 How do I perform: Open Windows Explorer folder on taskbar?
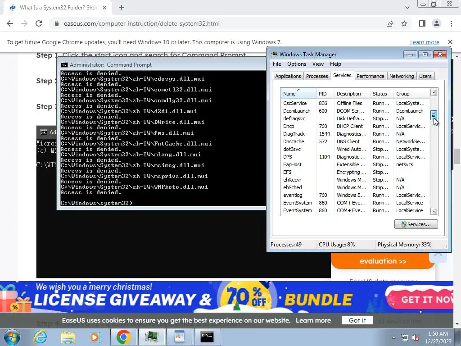pos(68,337)
